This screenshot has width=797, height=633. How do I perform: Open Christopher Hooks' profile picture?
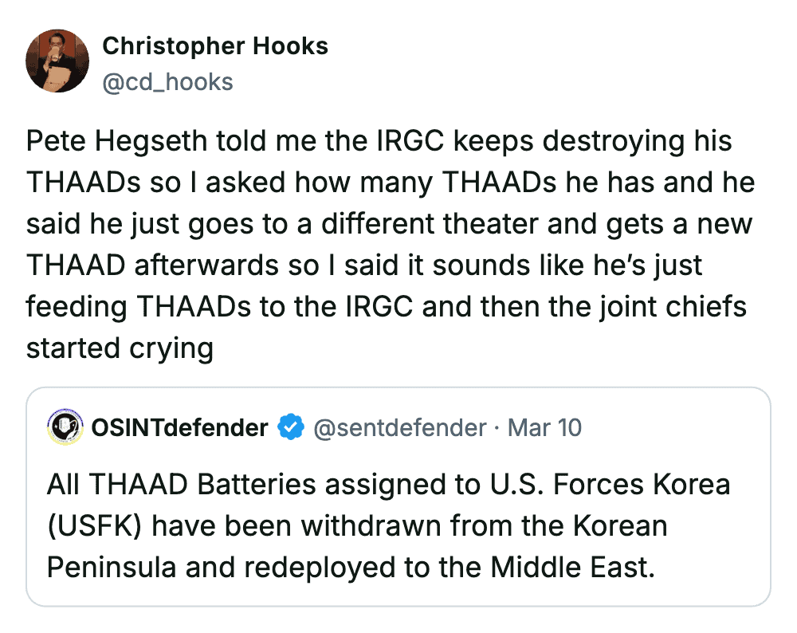coord(57,61)
